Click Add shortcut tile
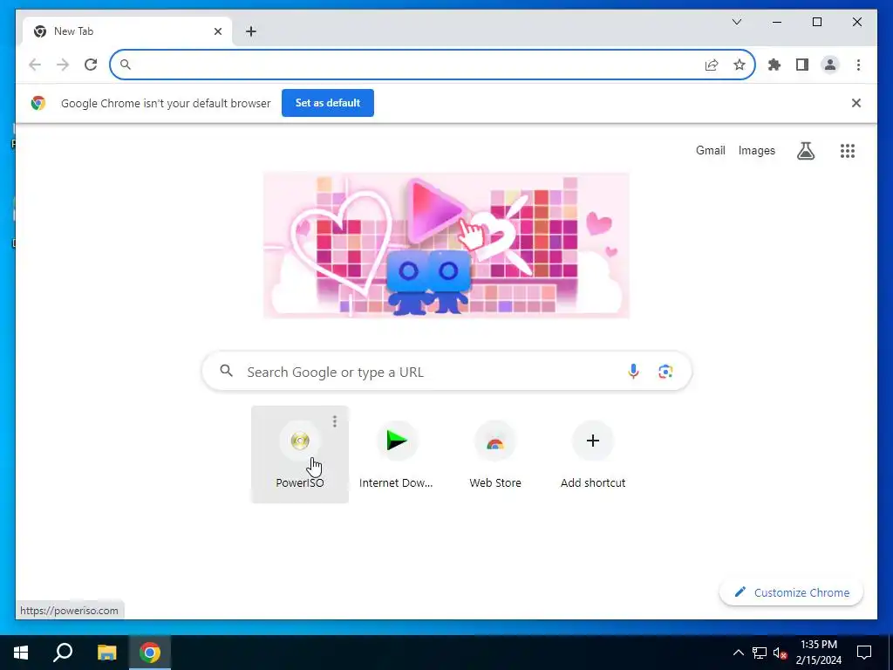Viewport: 893px width, 670px height. point(592,454)
